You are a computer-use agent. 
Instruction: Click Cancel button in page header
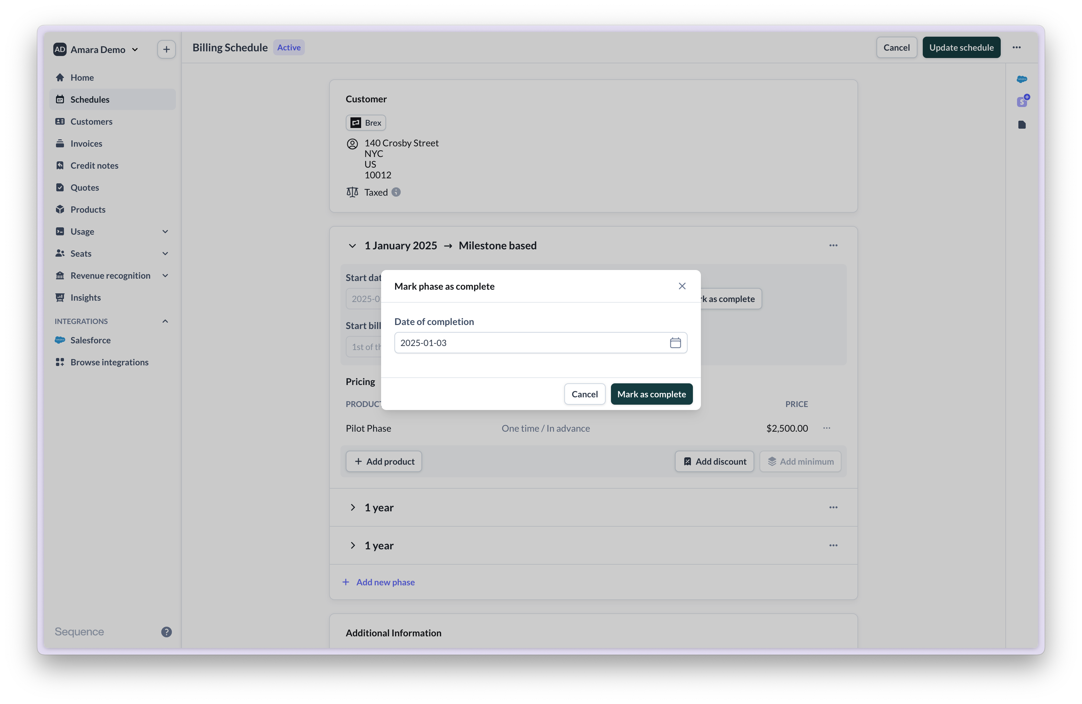coord(896,47)
